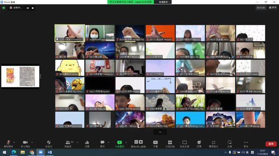The width and height of the screenshot is (279, 156).
Task: Click the shared screen thumbnail preview
Action: pos(20,77)
